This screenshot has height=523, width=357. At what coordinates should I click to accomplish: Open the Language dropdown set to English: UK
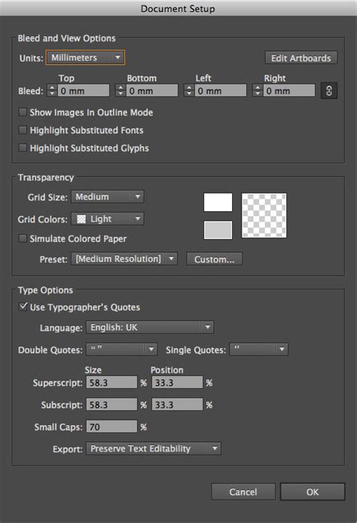pyautogui.click(x=150, y=327)
